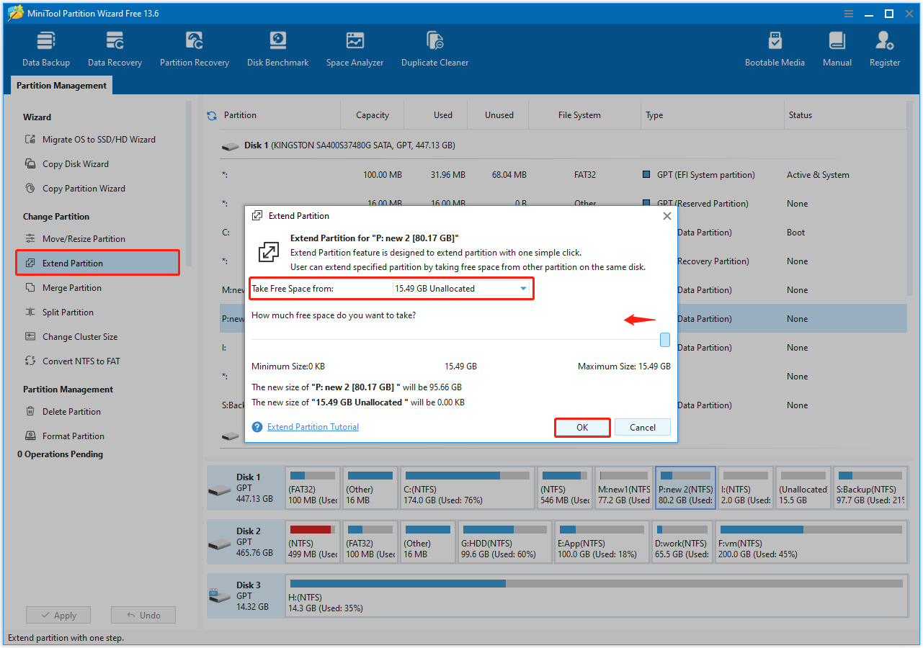Select the Disk 1 drive icon in disk map
The width and height of the screenshot is (923, 648).
pos(219,490)
